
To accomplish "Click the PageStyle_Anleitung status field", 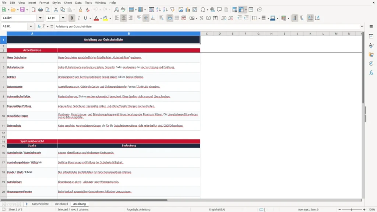I will (138, 209).
